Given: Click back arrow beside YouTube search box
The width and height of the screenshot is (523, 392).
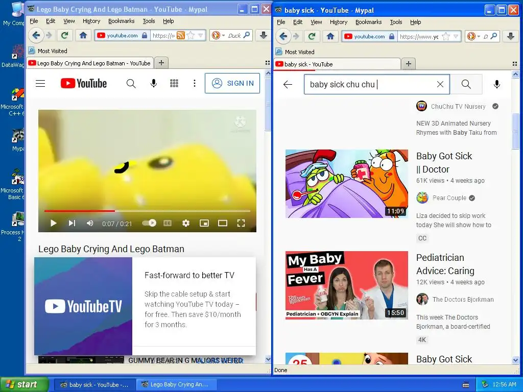Looking at the screenshot, I should 288,84.
